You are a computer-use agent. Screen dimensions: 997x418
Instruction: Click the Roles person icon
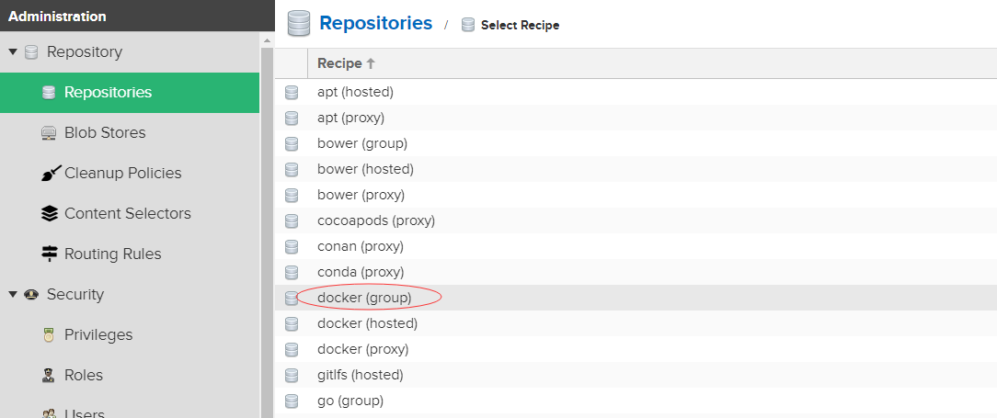pos(50,376)
